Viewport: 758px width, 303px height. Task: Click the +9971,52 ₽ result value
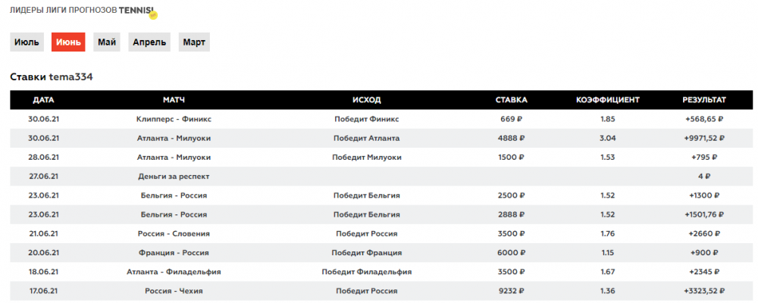click(x=704, y=138)
